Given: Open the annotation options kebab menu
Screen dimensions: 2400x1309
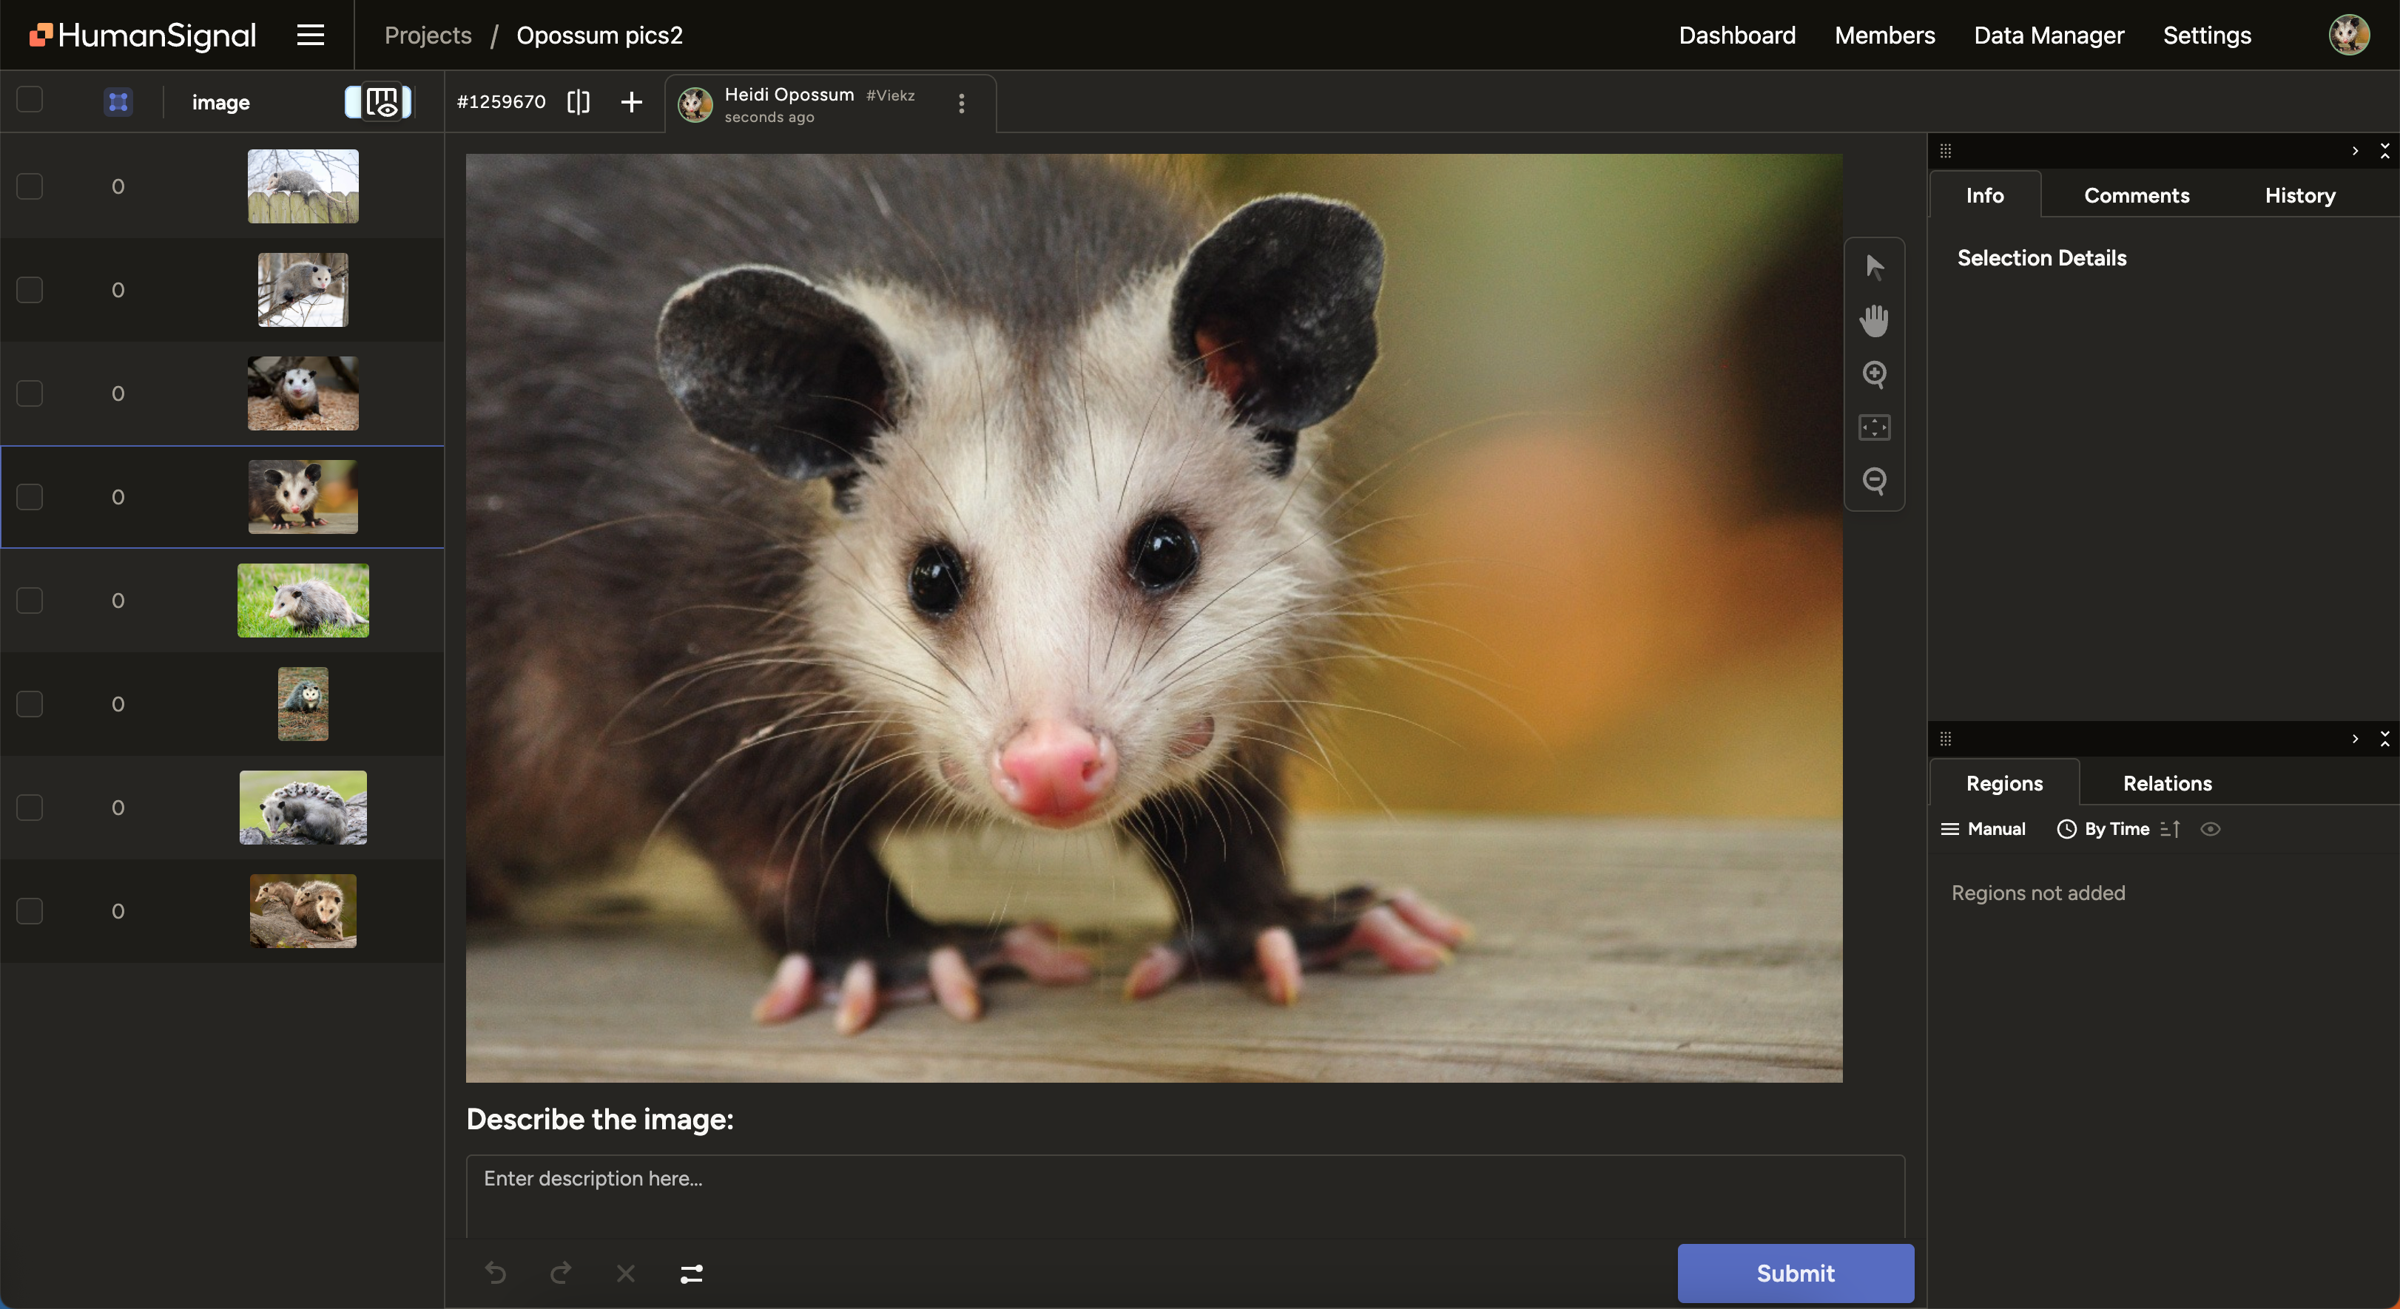Looking at the screenshot, I should 960,104.
